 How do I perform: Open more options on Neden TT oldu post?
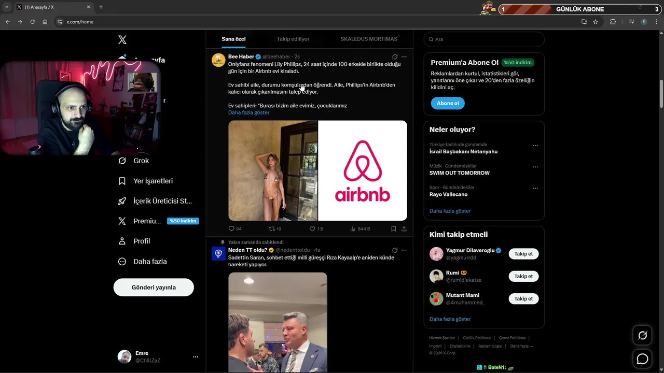pyautogui.click(x=404, y=250)
